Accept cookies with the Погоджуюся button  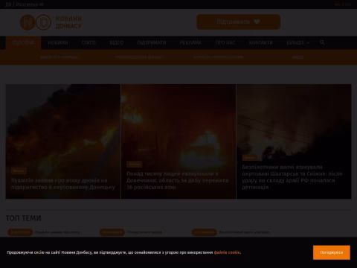pyautogui.click(x=332, y=252)
